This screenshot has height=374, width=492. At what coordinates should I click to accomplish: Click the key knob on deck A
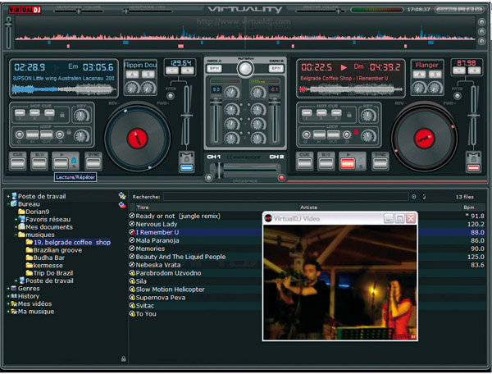pos(81,116)
